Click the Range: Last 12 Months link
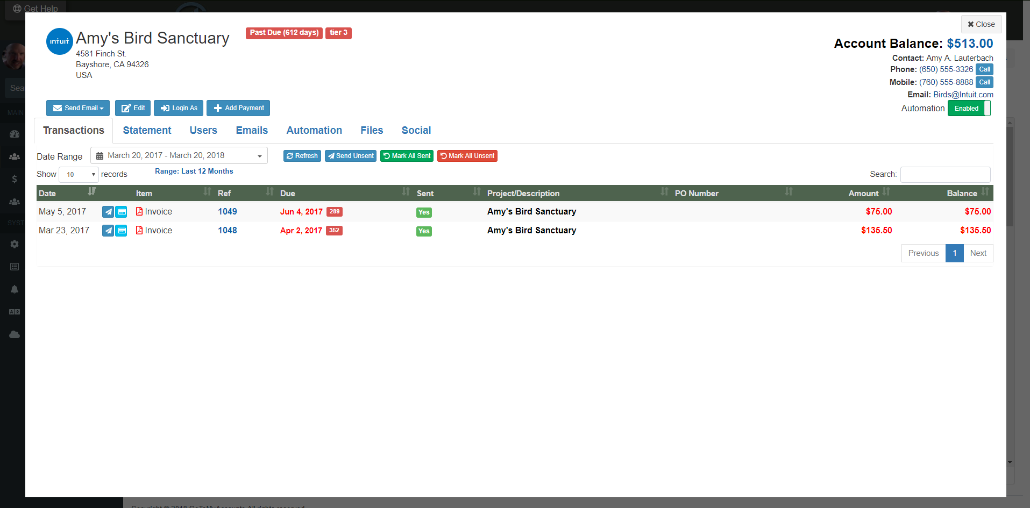Image resolution: width=1030 pixels, height=508 pixels. tap(194, 171)
